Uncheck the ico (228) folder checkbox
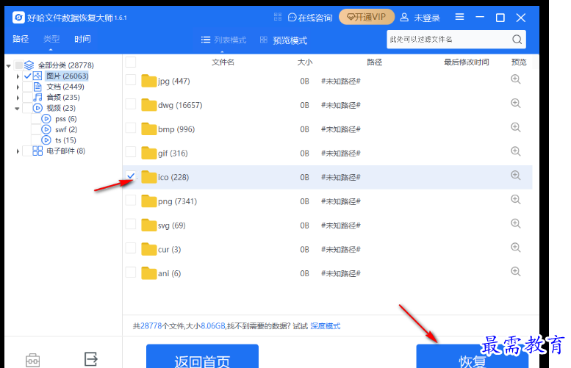Image resolution: width=571 pixels, height=368 pixels. (131, 176)
